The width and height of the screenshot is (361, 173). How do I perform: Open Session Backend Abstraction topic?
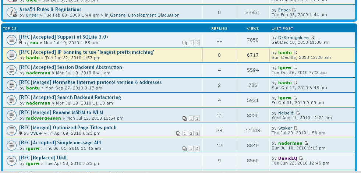click(71, 67)
